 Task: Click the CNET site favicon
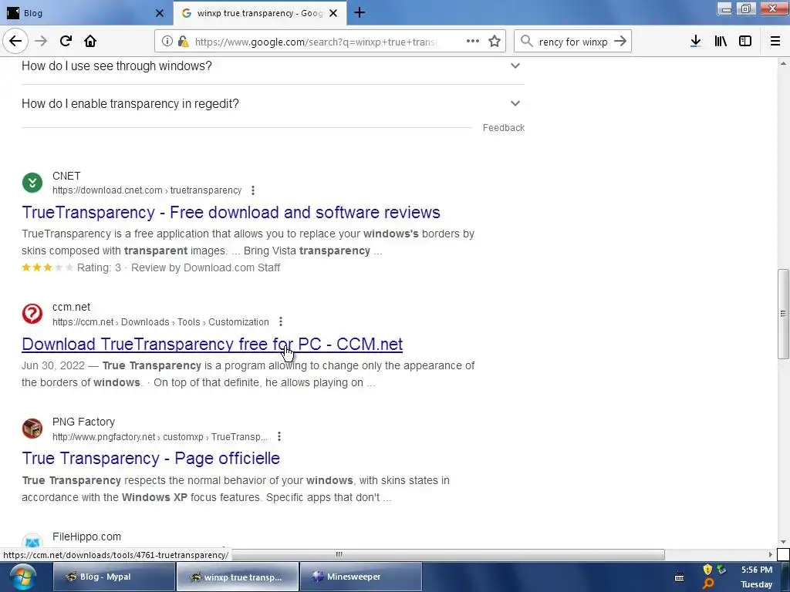click(x=32, y=183)
